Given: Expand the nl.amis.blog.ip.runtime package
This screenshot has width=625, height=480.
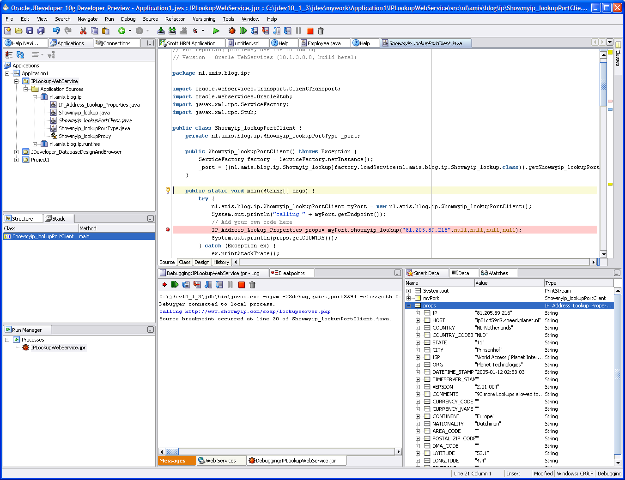Looking at the screenshot, I should coord(35,144).
